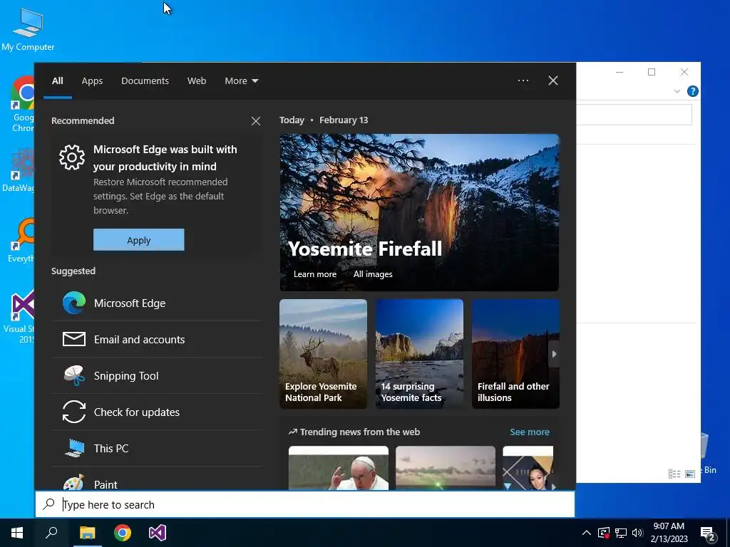Image resolution: width=730 pixels, height=547 pixels.
Task: Click the gear icon in Recommended card
Action: click(72, 157)
